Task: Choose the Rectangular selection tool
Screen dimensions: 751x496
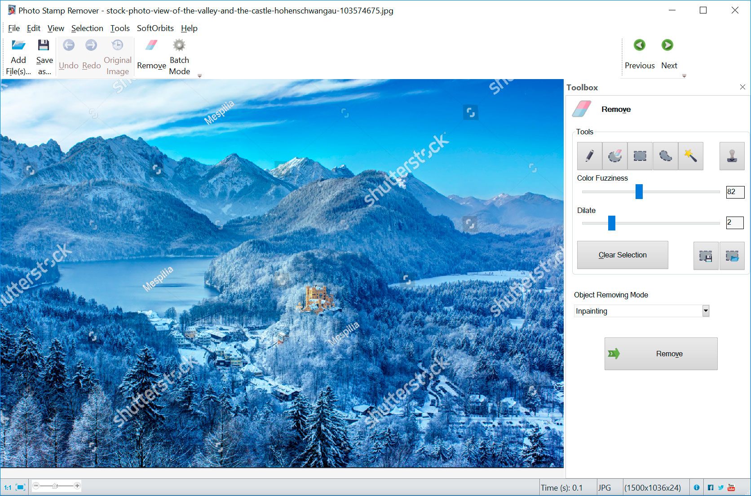Action: (x=640, y=156)
